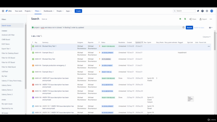Sort by the Created column header

coord(129,42)
